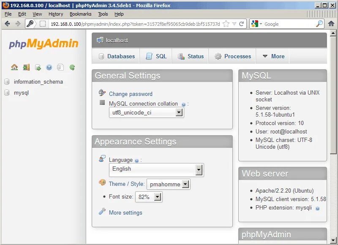Open the utf8_unicode_ci collation dropdown
338x245 pixels.
pyautogui.click(x=146, y=112)
